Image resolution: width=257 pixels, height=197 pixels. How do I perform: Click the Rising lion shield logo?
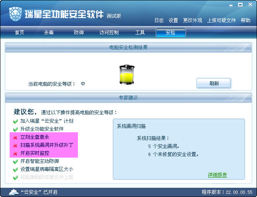(x=16, y=14)
